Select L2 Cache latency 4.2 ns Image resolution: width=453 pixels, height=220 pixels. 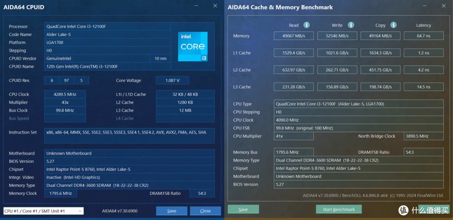(424, 70)
